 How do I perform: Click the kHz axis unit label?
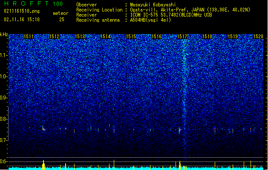(x=4, y=34)
